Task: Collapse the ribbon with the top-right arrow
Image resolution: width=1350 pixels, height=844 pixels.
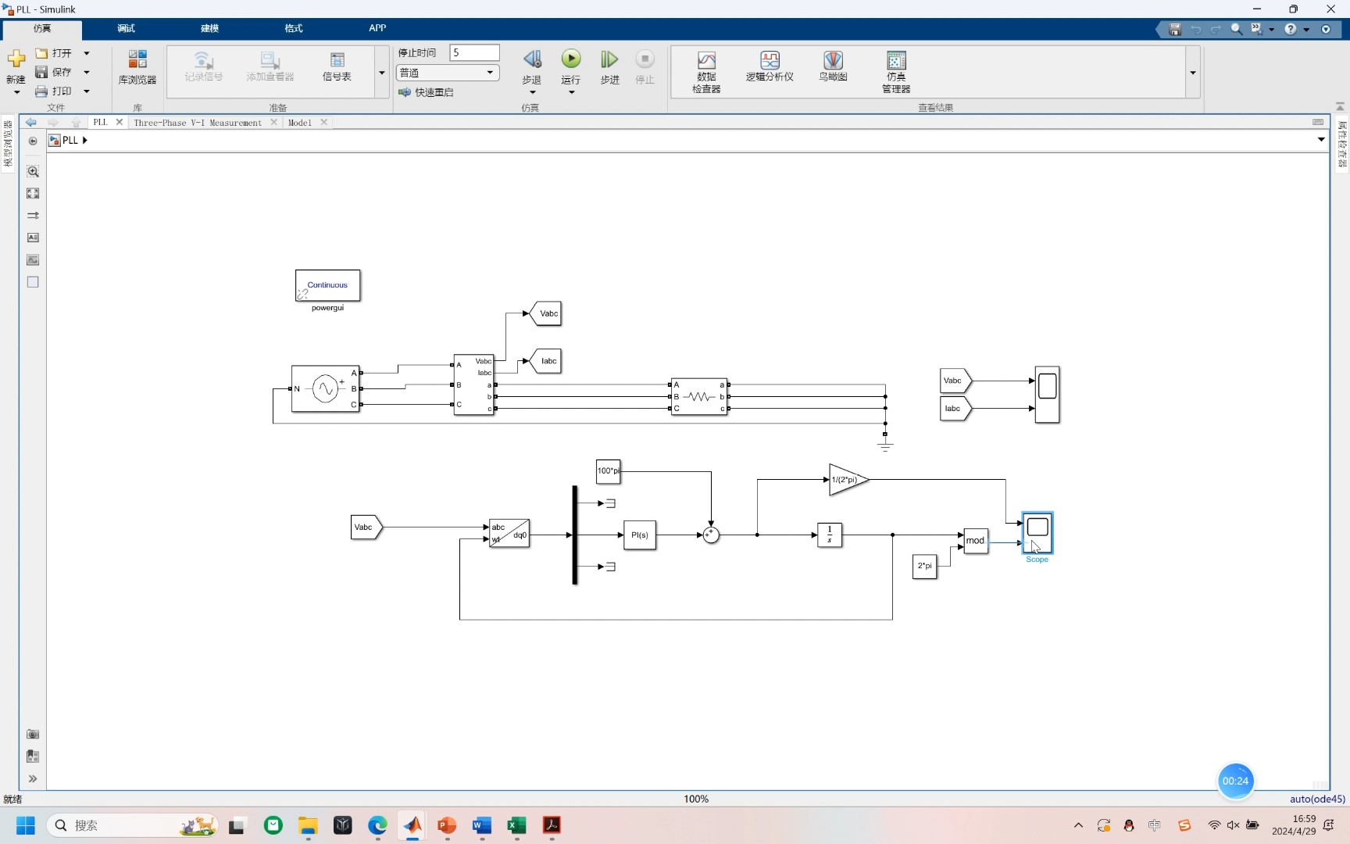Action: (1340, 106)
